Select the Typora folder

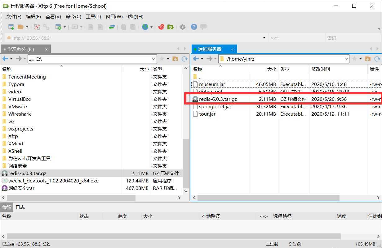(x=16, y=84)
